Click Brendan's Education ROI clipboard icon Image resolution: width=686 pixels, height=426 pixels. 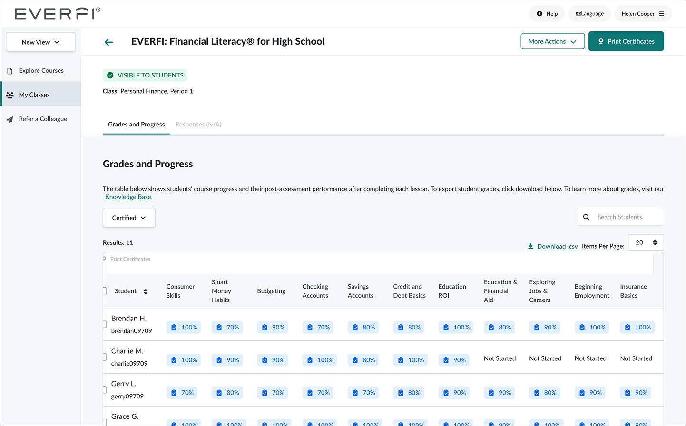(446, 328)
